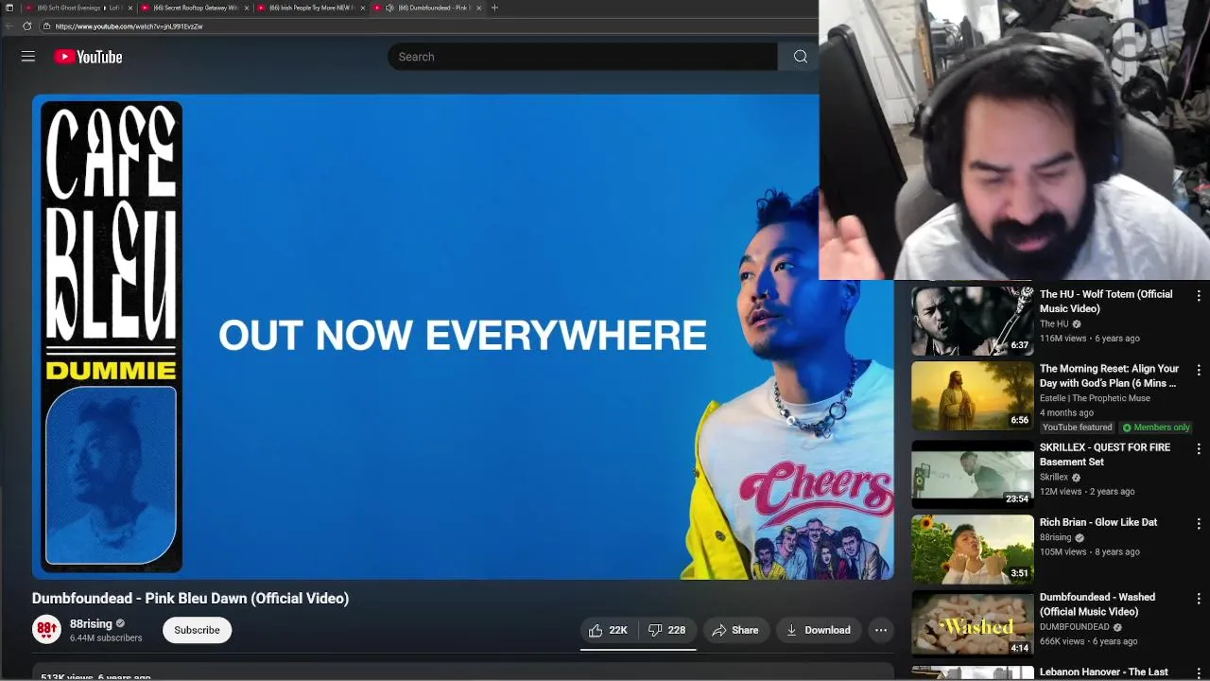Click the Members only badge
Screen dimensions: 1210x681
tap(1155, 428)
